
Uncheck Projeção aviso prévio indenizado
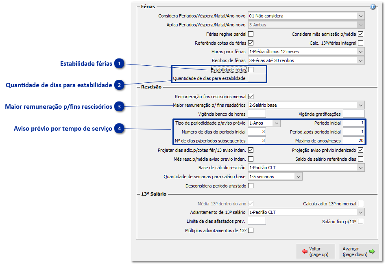(x=361, y=150)
